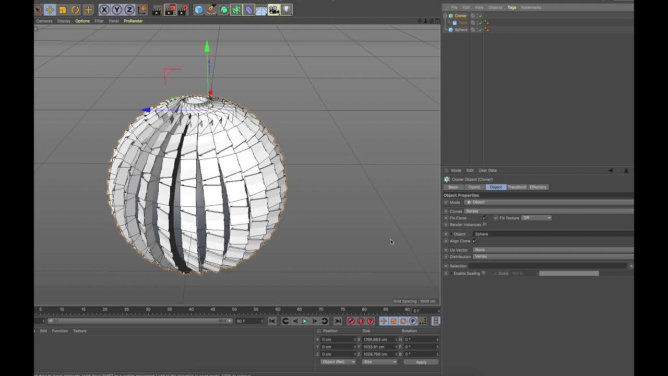The width and height of the screenshot is (668, 376).
Task: Open the Cloner Mode dropdown
Action: [548, 202]
